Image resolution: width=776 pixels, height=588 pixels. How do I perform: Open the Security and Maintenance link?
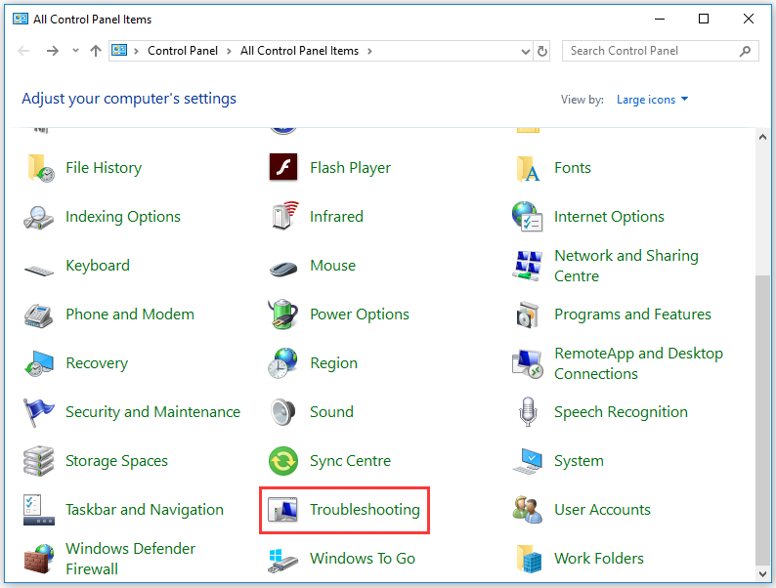tap(152, 412)
